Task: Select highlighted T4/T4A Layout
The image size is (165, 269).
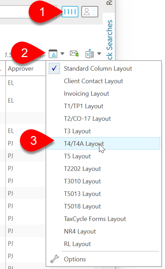Action: pyautogui.click(x=104, y=143)
